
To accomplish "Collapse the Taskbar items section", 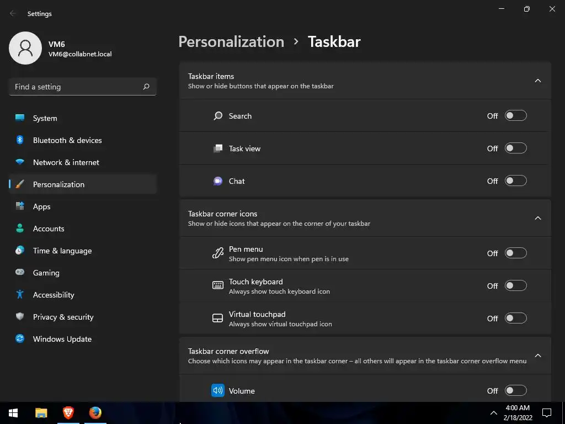I will (537, 81).
